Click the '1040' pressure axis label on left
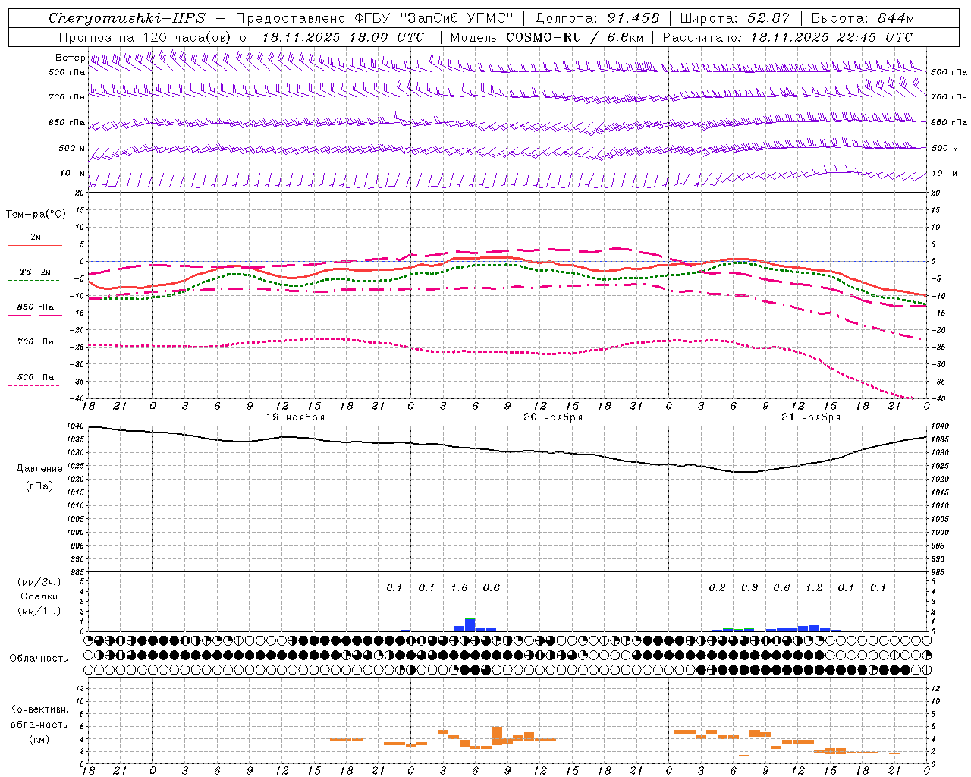971x777 pixels. pos(76,426)
